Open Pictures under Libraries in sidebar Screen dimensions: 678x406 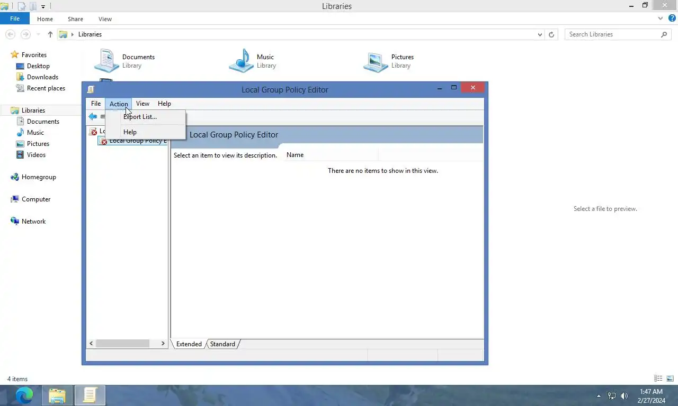pos(38,144)
